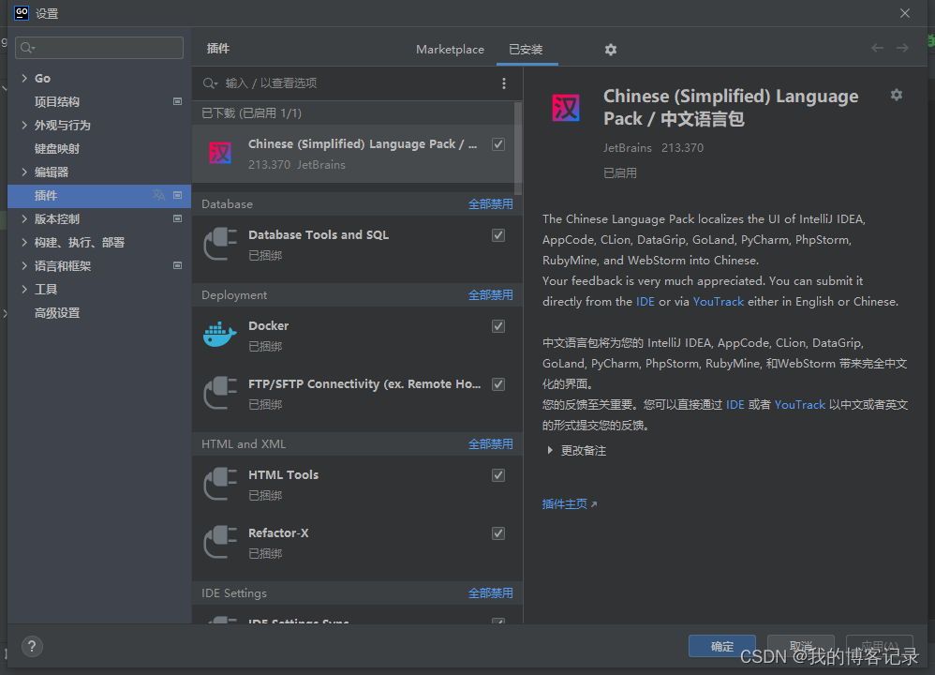Open plugin settings gear beside 已安装 tab

611,50
